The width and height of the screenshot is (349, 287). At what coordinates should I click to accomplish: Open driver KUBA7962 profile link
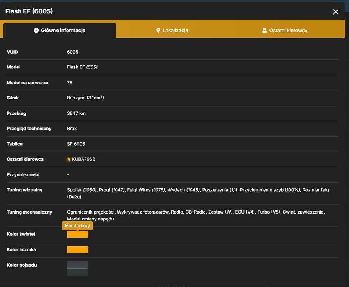point(83,159)
